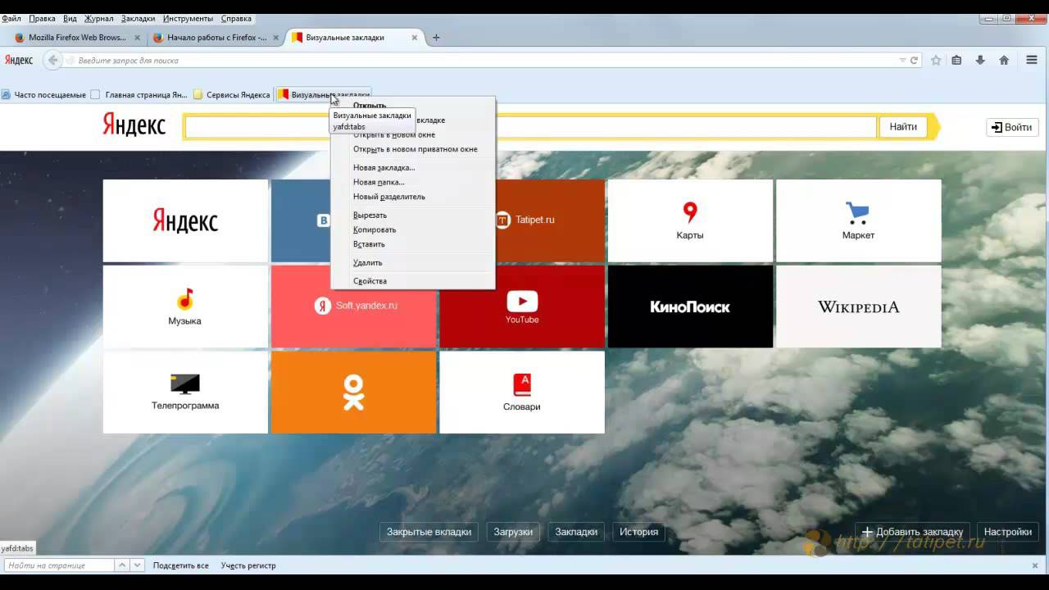Image resolution: width=1049 pixels, height=590 pixels.
Task: Open the Файл menu
Action: pyautogui.click(x=11, y=18)
